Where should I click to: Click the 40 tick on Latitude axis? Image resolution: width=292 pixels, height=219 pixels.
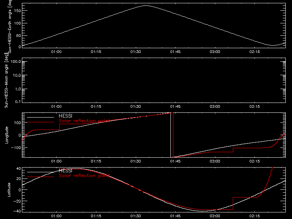pos(19,169)
